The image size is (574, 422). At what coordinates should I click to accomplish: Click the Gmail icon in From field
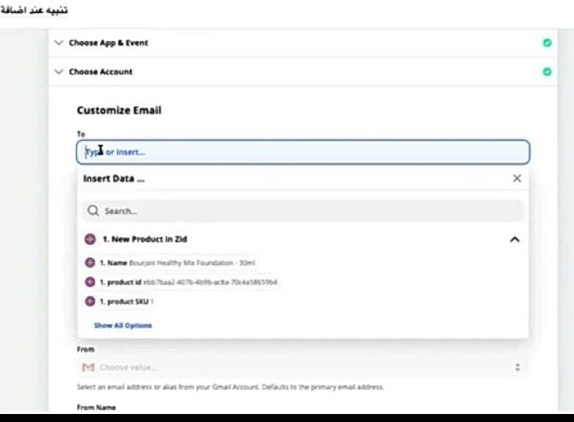(x=88, y=367)
